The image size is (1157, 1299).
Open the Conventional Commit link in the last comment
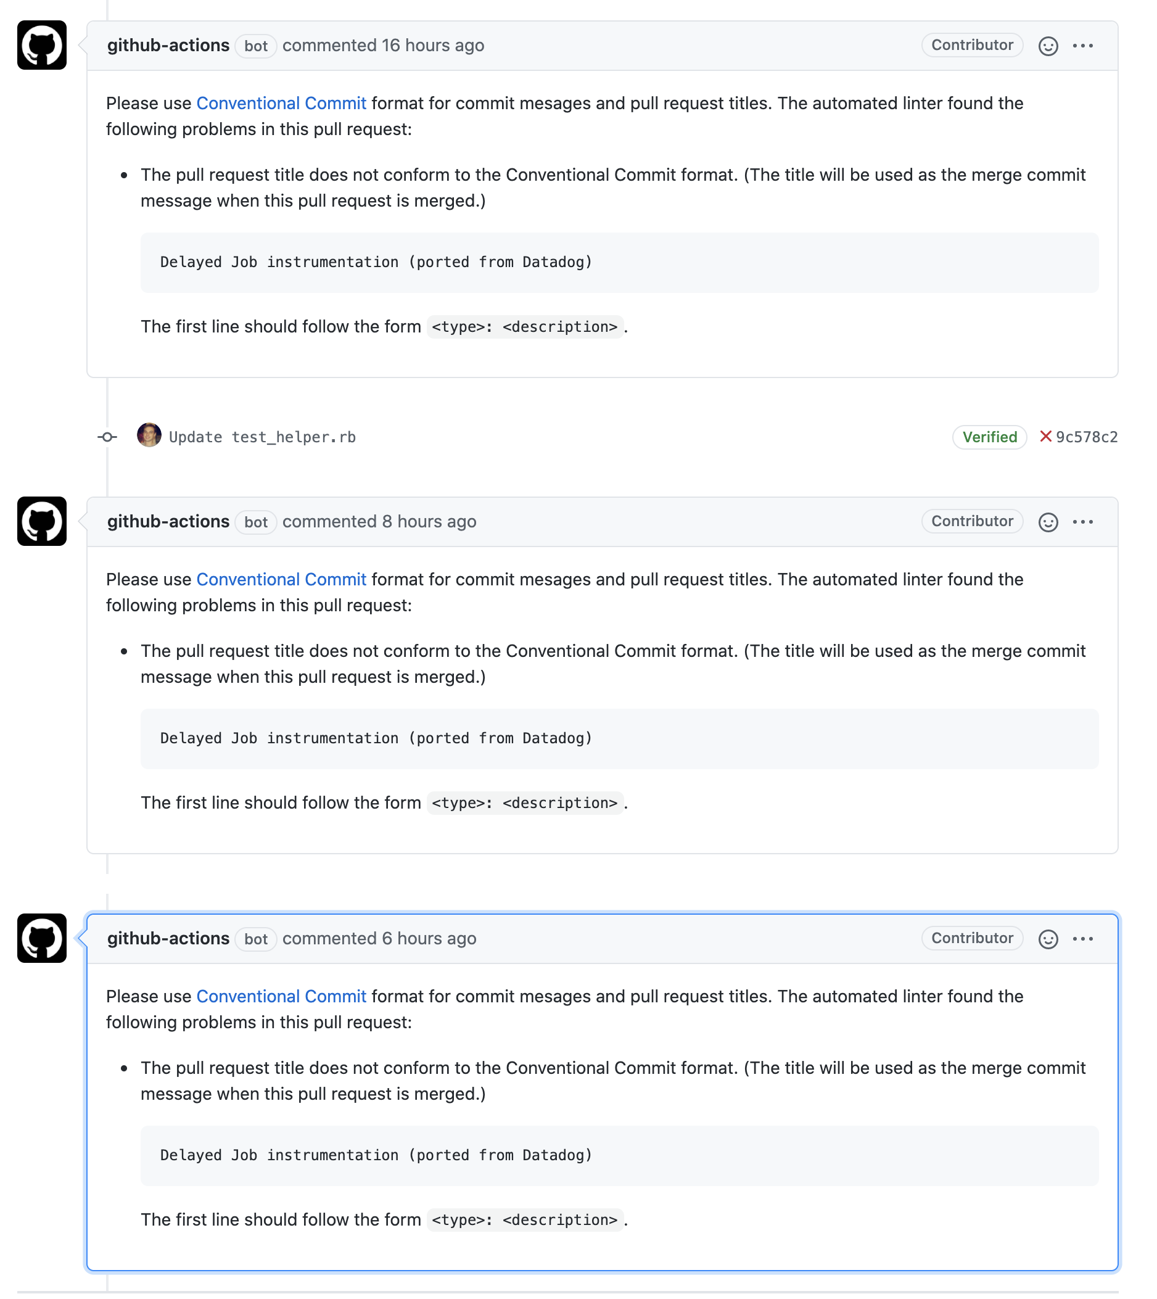[282, 996]
